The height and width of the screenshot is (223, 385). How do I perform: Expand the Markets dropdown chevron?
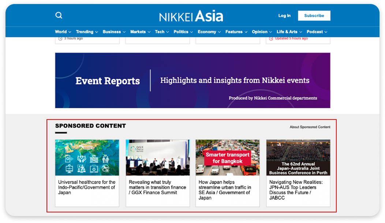pos(149,32)
